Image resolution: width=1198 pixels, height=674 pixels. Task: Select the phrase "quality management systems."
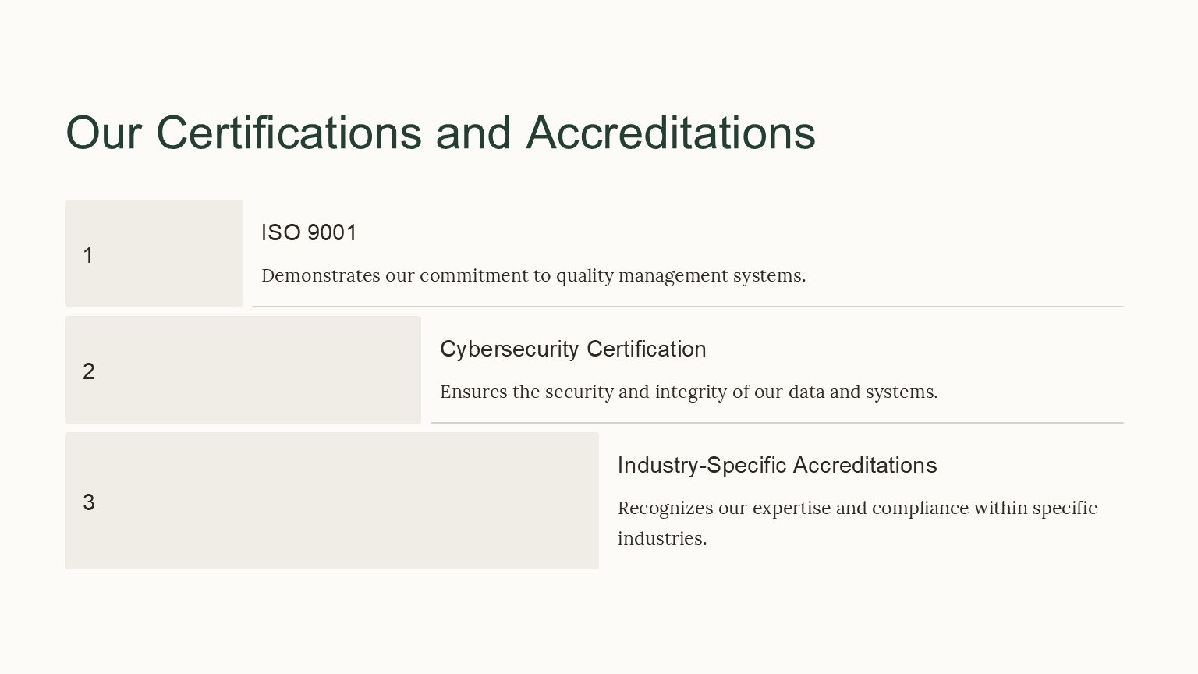[x=680, y=275]
